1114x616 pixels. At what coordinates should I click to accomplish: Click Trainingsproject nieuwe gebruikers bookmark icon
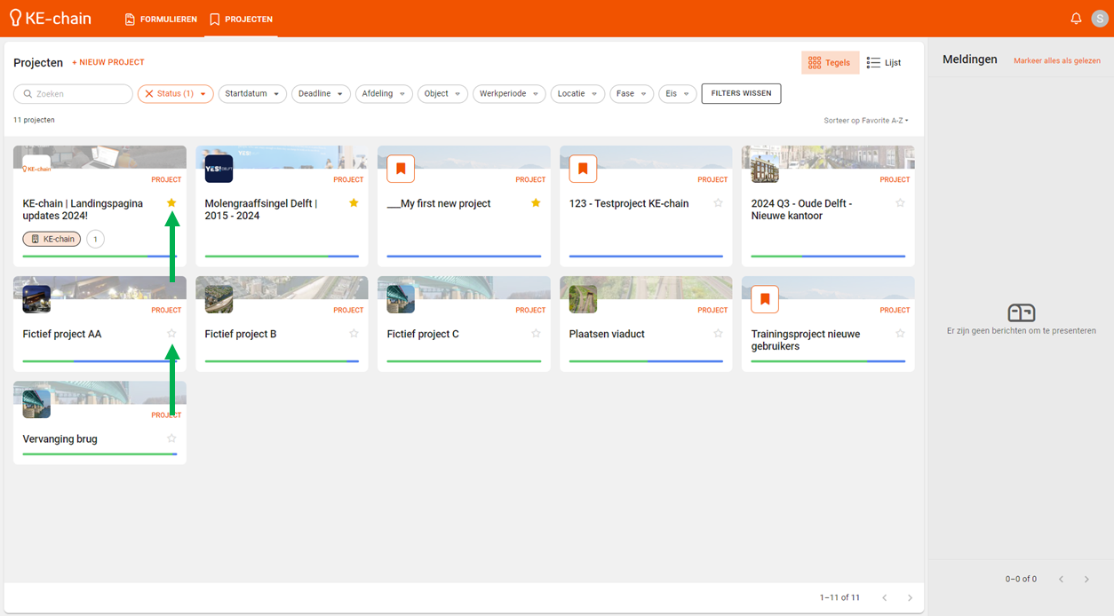pyautogui.click(x=765, y=299)
